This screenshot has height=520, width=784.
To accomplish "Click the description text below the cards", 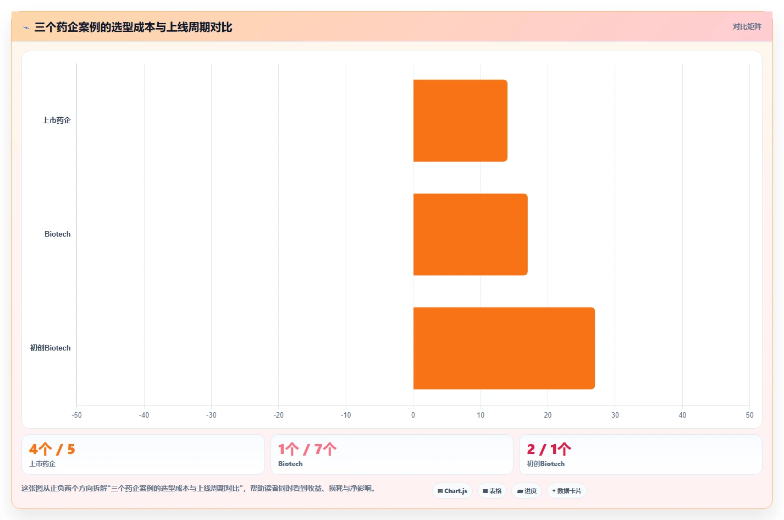I will coord(200,488).
